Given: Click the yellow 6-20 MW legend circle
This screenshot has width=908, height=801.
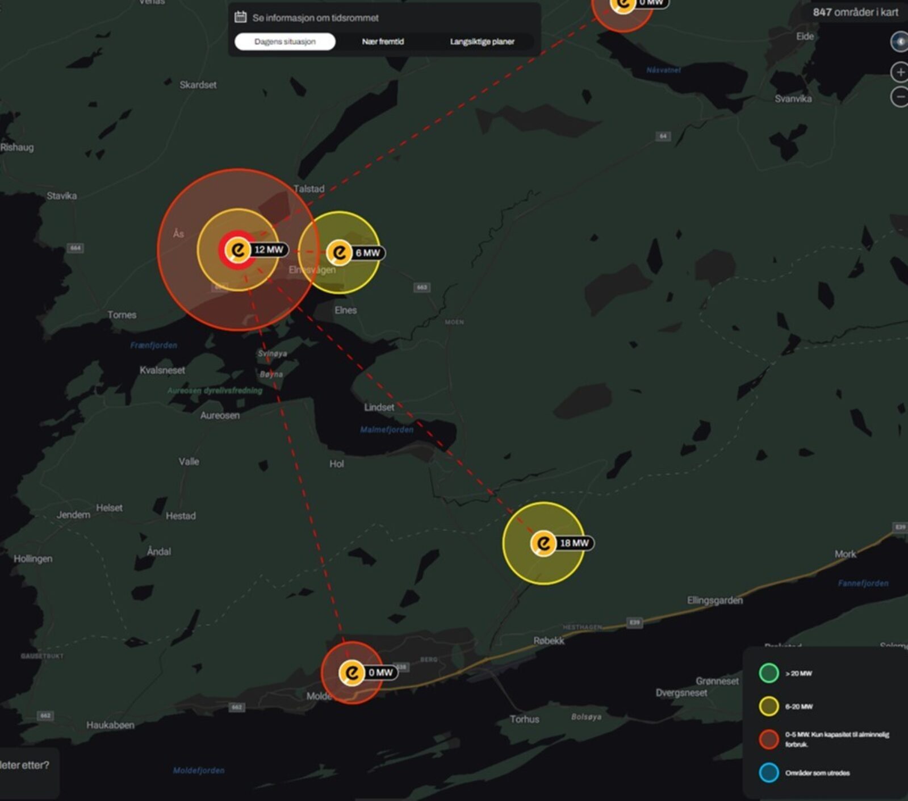Looking at the screenshot, I should [x=769, y=706].
